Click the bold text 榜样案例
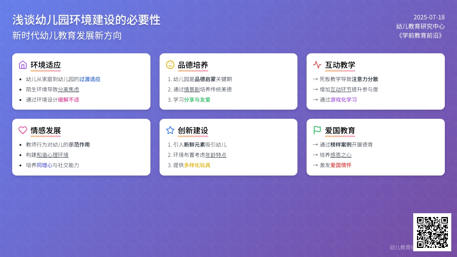457x257 pixels. click(341, 145)
